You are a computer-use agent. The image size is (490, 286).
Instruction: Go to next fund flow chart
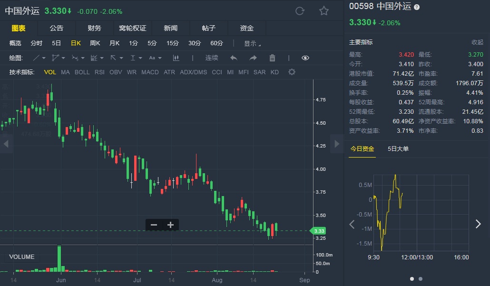pyautogui.click(x=478, y=224)
